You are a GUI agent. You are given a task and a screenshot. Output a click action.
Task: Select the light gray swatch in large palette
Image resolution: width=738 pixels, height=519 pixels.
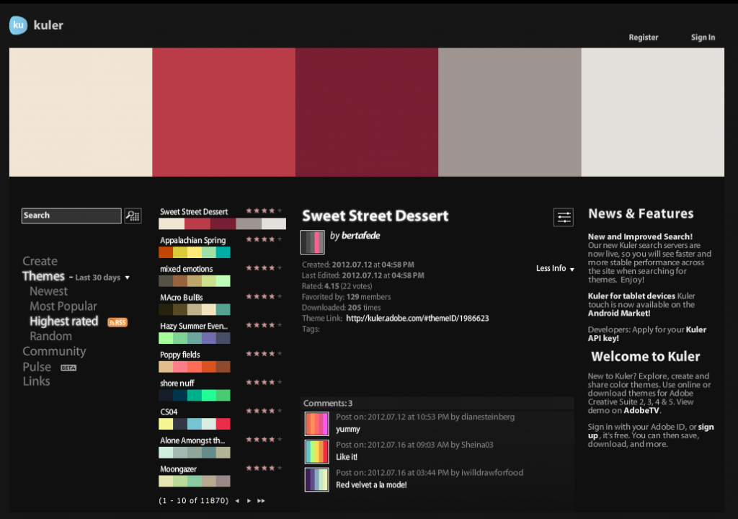(653, 112)
